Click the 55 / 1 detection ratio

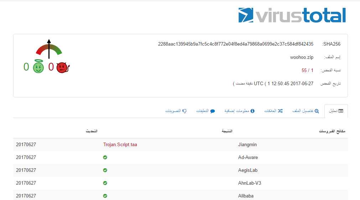pyautogui.click(x=307, y=70)
